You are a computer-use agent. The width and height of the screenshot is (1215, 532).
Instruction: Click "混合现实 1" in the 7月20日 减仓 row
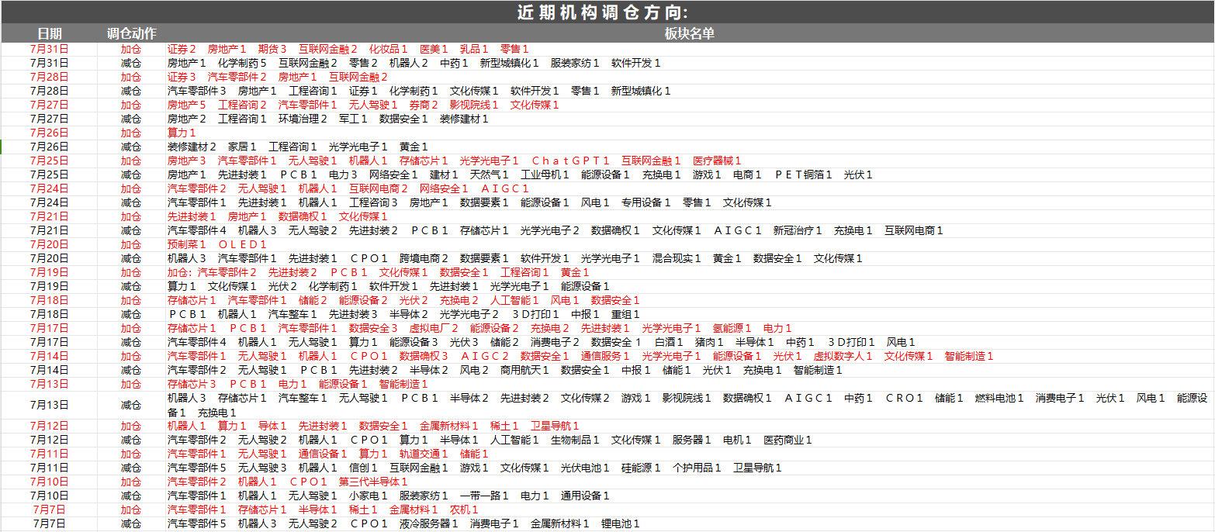677,258
